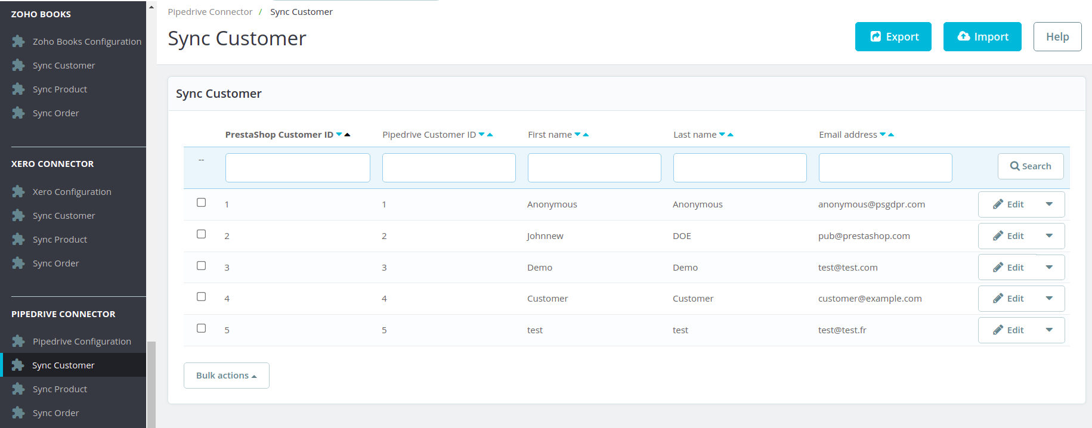The height and width of the screenshot is (428, 1092).
Task: Expand actions arrow for customer@example.com row
Action: (x=1049, y=299)
